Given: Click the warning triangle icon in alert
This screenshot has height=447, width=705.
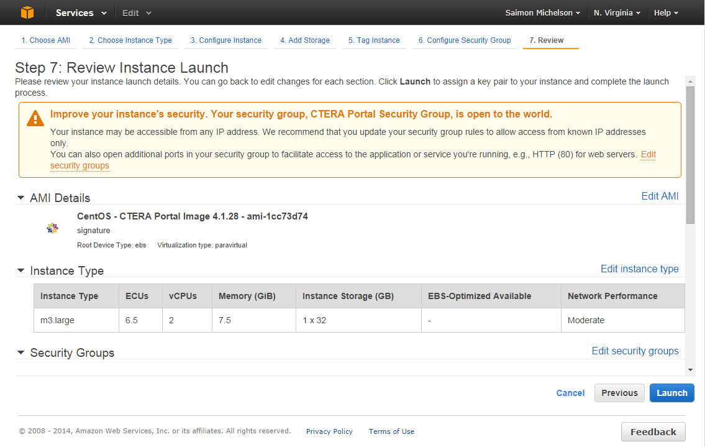Looking at the screenshot, I should pyautogui.click(x=35, y=118).
